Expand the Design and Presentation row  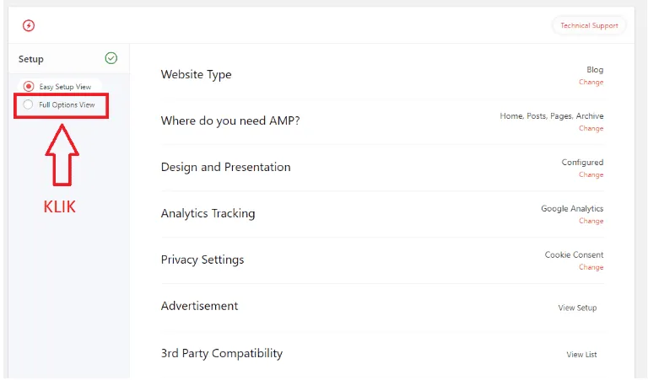225,167
